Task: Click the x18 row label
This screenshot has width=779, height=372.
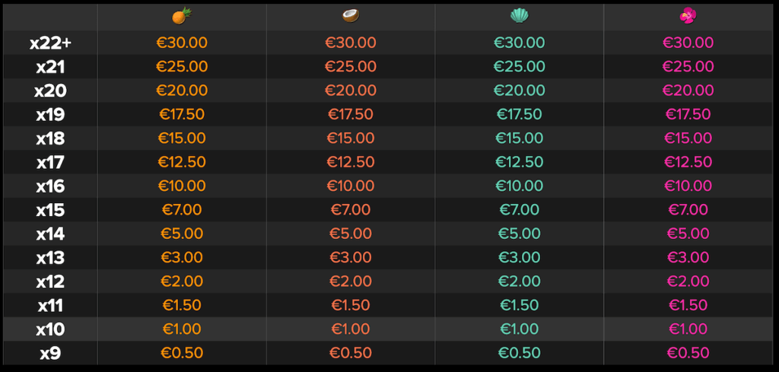Action: tap(50, 138)
